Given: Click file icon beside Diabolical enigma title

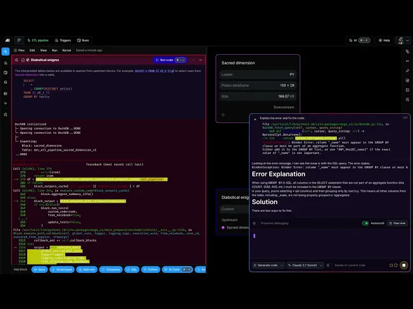Looking at the screenshot, I should click(23, 60).
